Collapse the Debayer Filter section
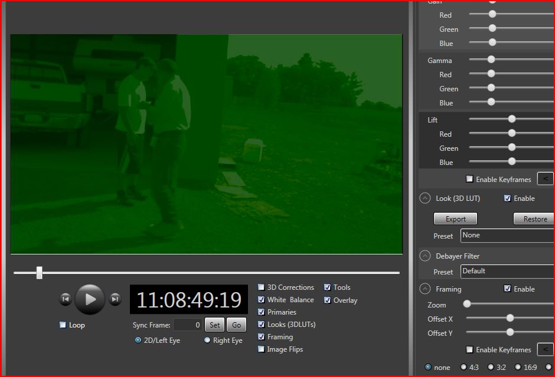Image resolution: width=555 pixels, height=377 pixels. click(x=425, y=256)
